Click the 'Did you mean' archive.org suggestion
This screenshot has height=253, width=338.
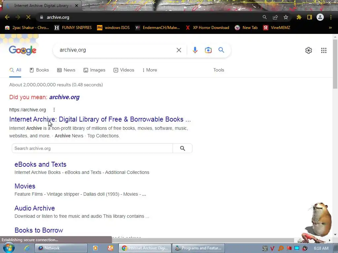coord(64,97)
